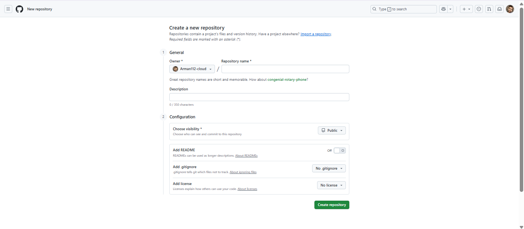The image size is (524, 229).
Task: Click the congenial-rotary-phone name suggestion
Action: point(288,79)
